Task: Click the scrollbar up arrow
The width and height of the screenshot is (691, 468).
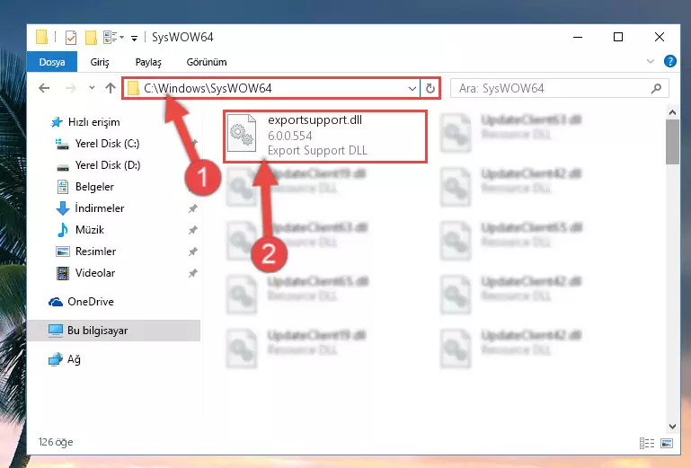Action: click(672, 113)
